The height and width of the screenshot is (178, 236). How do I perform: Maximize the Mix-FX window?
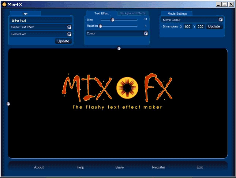point(224,4)
